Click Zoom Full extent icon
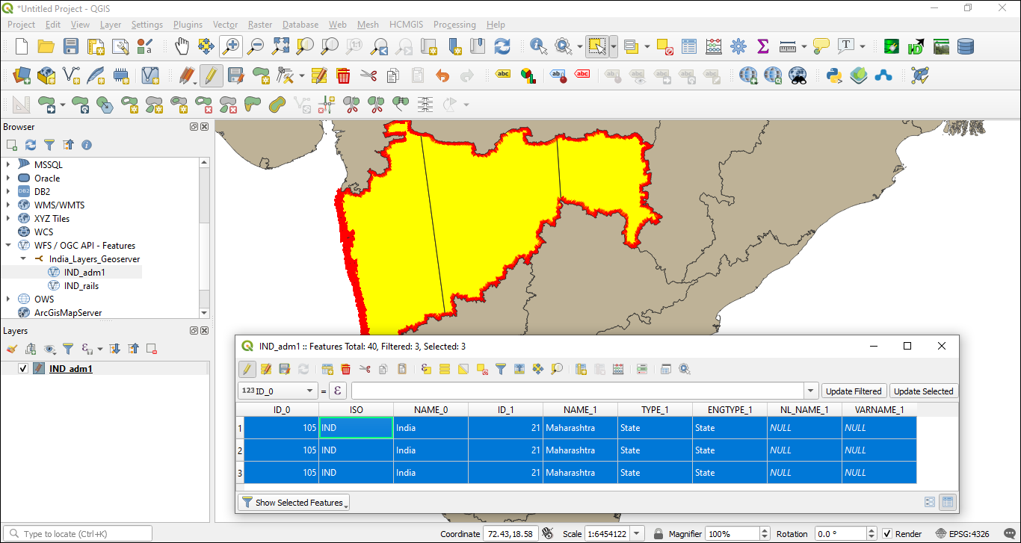The image size is (1021, 543). [x=280, y=46]
